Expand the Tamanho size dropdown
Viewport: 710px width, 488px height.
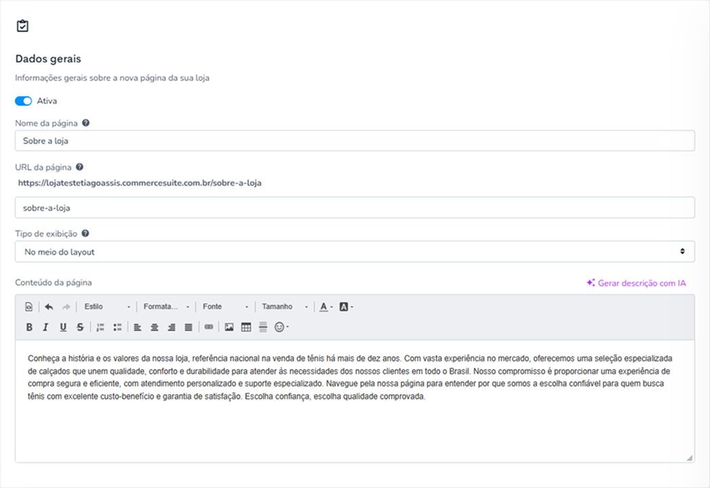284,306
